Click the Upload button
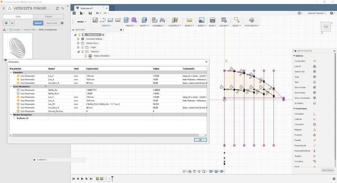Screen dimensions: 337x183 click(x=38, y=23)
